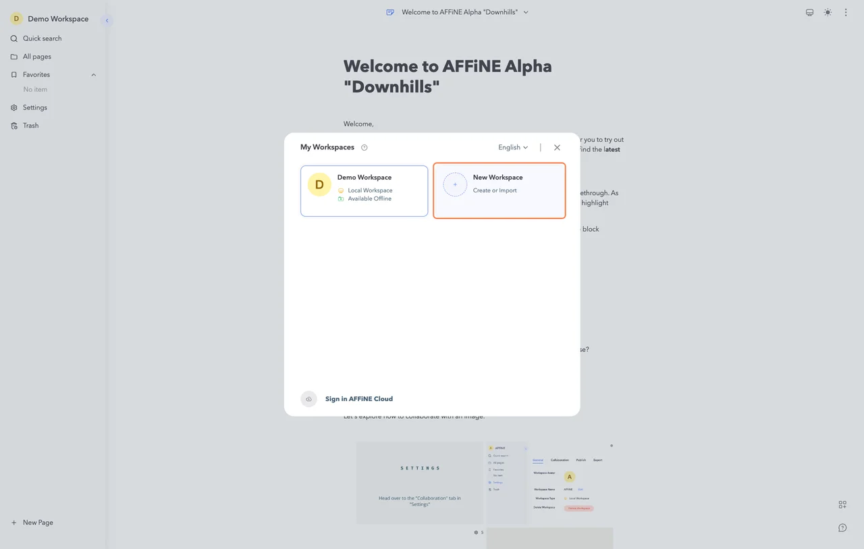Click the page heading Welcome to AFFiNE Alpha
Image resolution: width=864 pixels, height=549 pixels.
[448, 76]
